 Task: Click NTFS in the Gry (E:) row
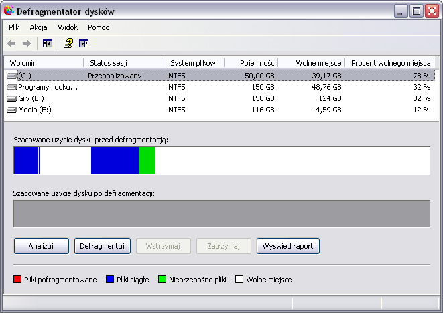point(177,98)
